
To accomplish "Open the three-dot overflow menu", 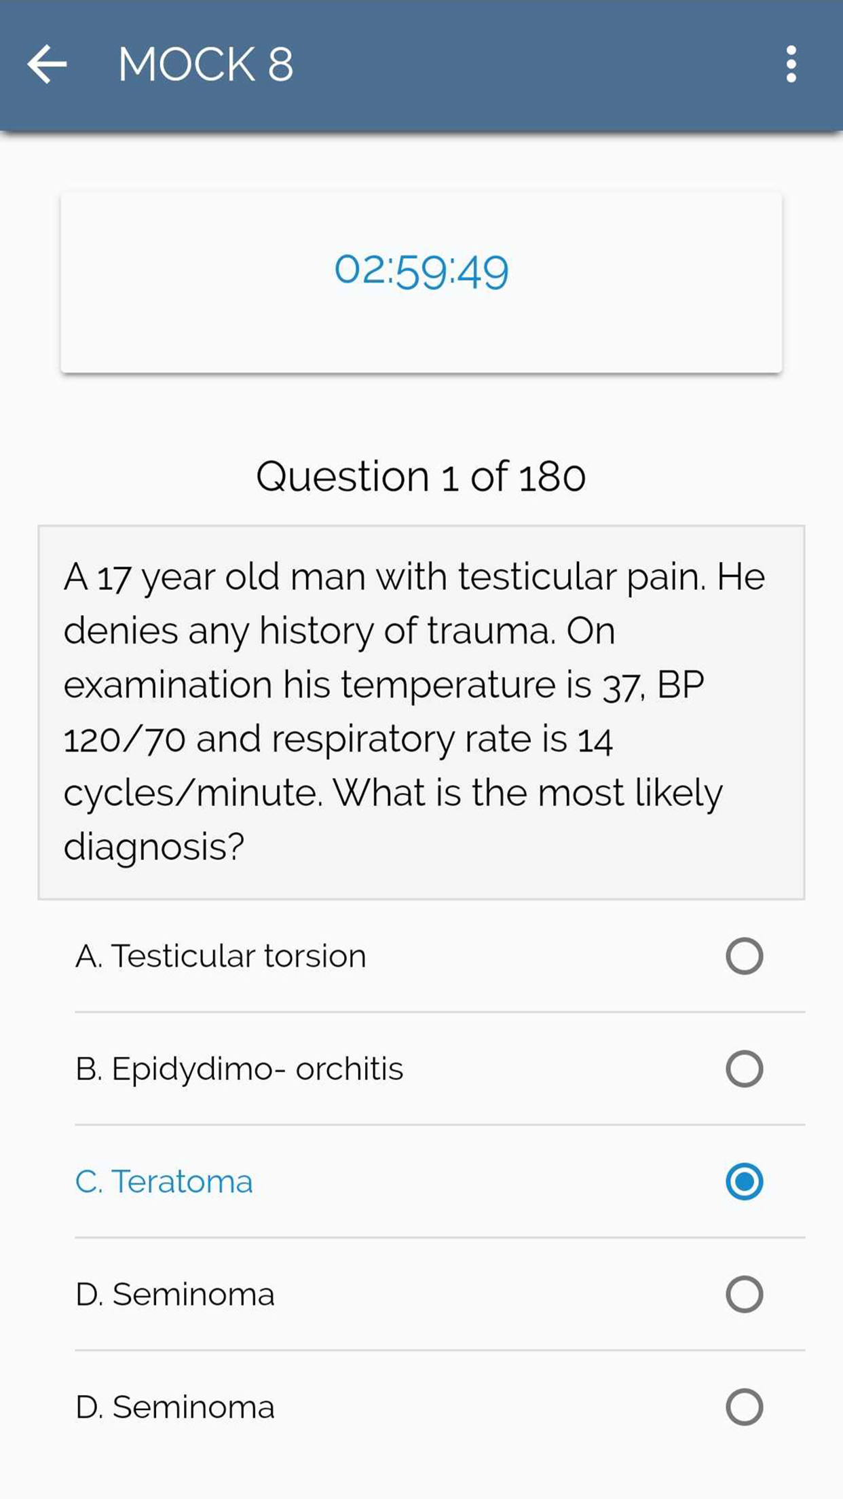I will [x=791, y=64].
